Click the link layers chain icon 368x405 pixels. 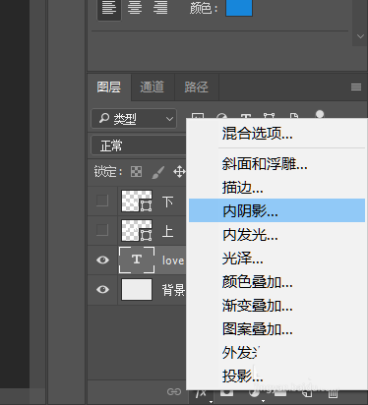point(174,391)
